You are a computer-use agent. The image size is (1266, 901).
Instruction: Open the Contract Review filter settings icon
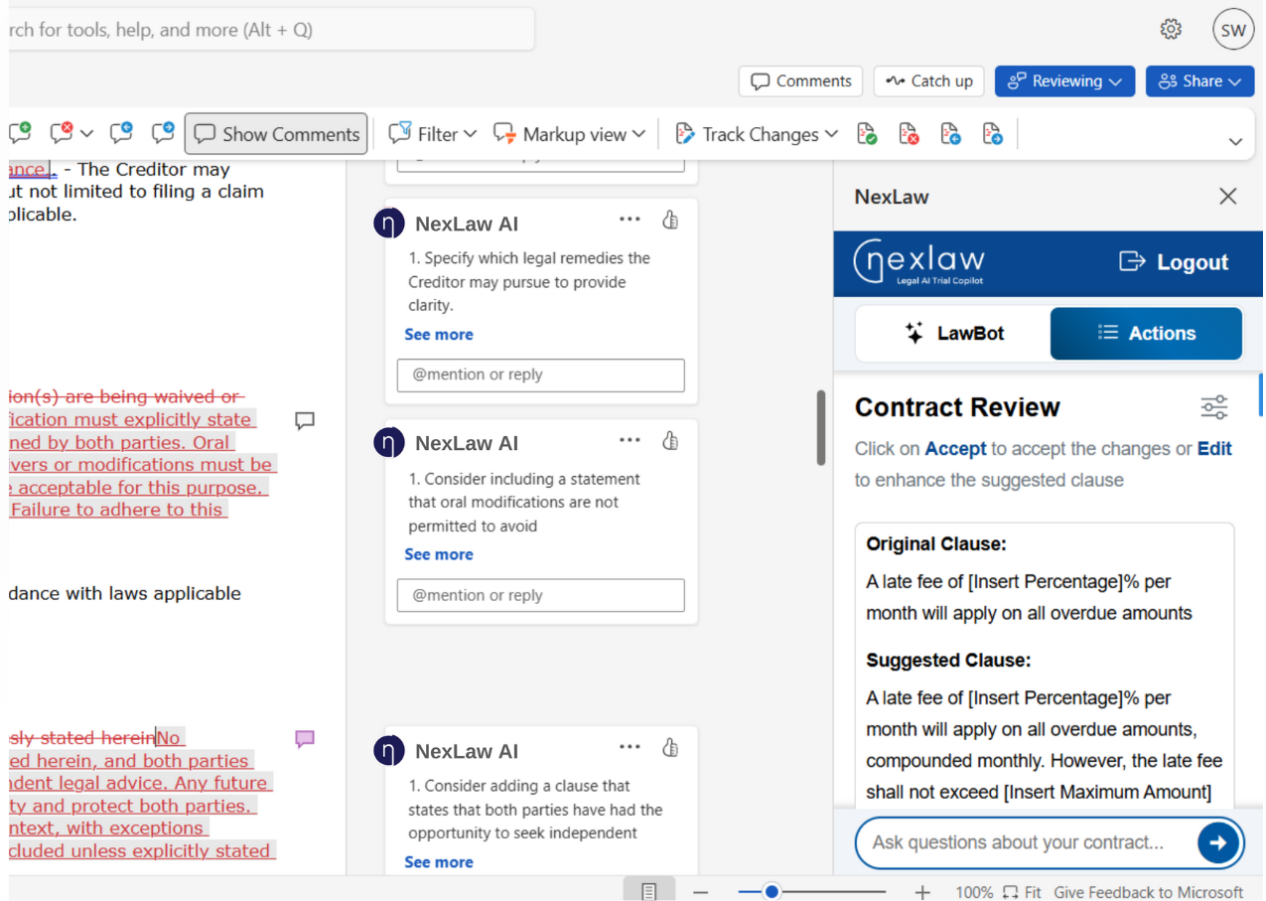pos(1214,407)
